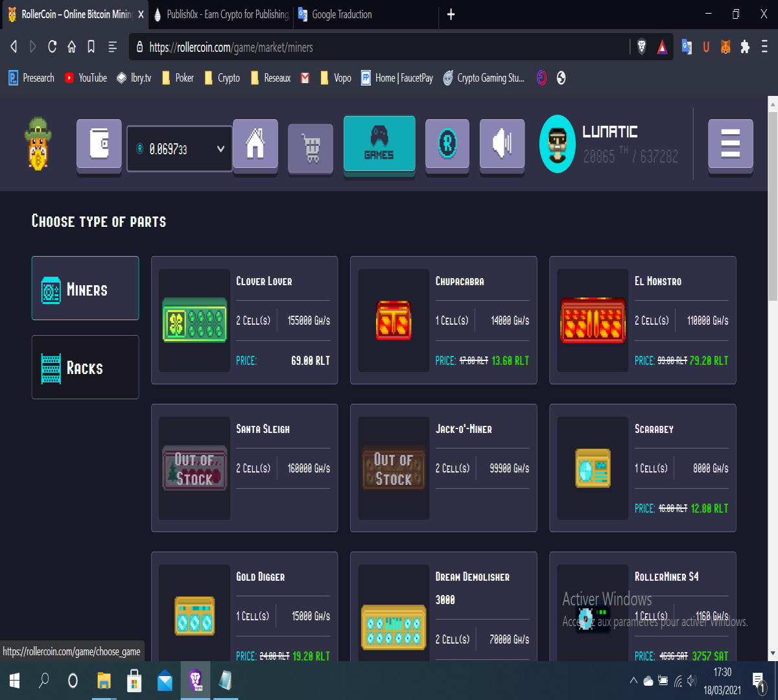The height and width of the screenshot is (700, 778).
Task: Select the Miners parts category
Action: pos(85,288)
